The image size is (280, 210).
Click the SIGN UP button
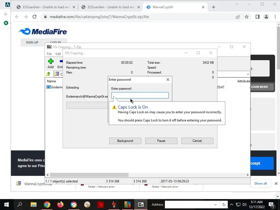point(32,42)
